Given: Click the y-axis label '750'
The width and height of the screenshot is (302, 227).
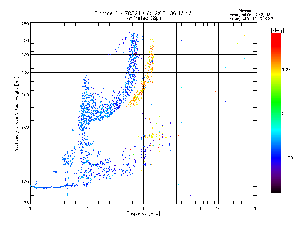Looking at the screenshot, I should click(x=25, y=24).
